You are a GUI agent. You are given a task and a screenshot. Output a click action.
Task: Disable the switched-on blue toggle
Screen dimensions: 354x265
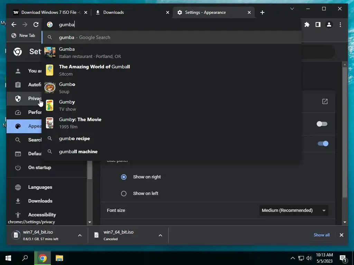click(x=323, y=144)
